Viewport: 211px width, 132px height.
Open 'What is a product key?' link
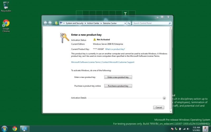coord(115,49)
